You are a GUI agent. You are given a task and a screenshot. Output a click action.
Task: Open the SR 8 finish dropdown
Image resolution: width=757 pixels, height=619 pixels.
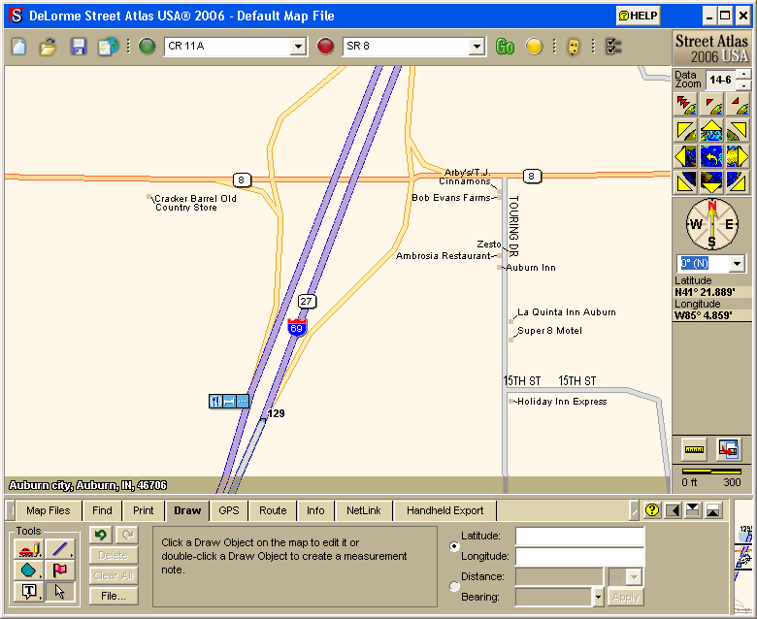[x=477, y=47]
